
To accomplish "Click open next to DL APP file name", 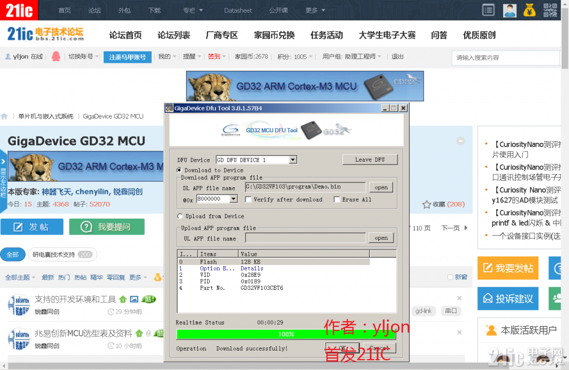I will click(x=381, y=187).
